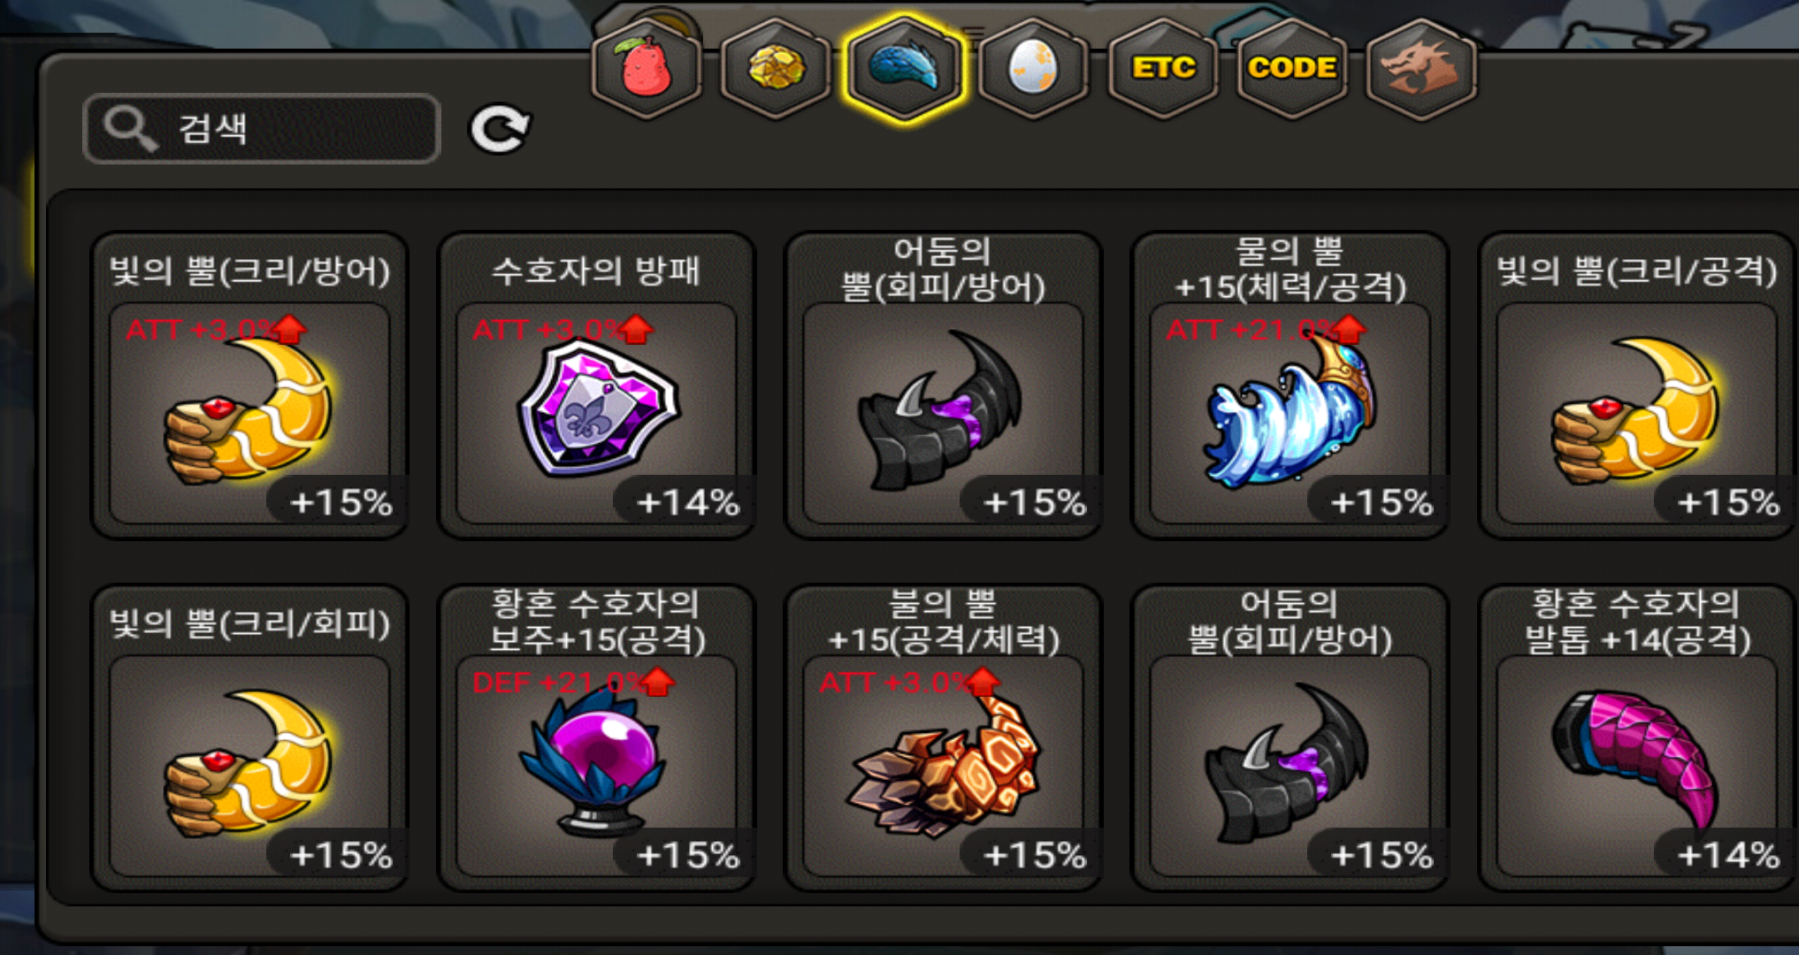The width and height of the screenshot is (1799, 955).
Task: Open the egg category tab
Action: tap(1033, 68)
